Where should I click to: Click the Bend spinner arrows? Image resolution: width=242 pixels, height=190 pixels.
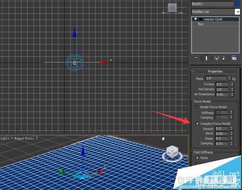[x=231, y=134]
